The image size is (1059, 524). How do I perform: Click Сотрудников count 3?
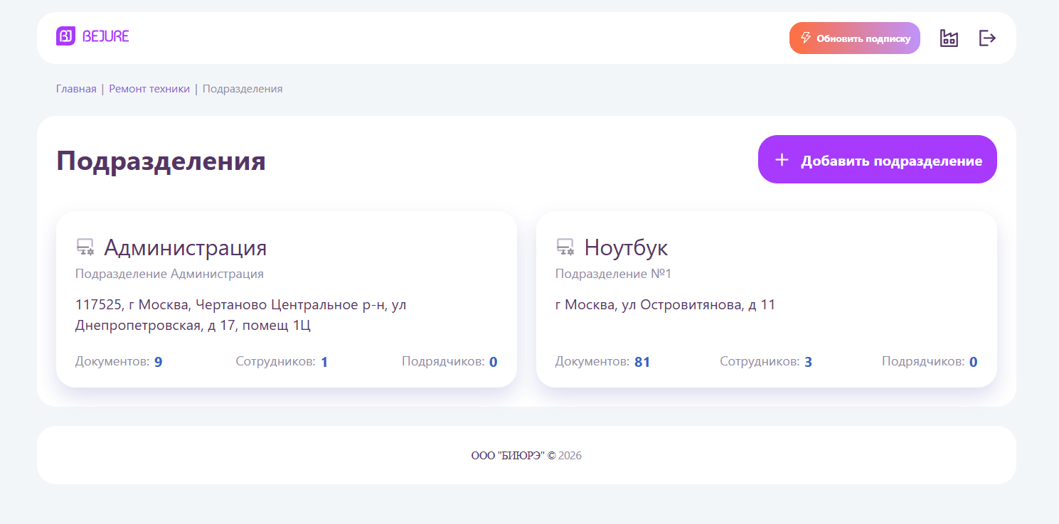tap(808, 362)
